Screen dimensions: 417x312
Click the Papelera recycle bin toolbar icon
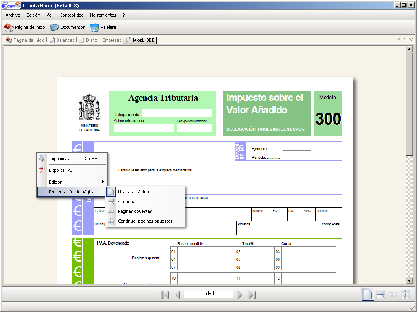94,27
